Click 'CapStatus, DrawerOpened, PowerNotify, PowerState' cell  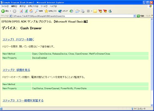click(x=90, y=88)
